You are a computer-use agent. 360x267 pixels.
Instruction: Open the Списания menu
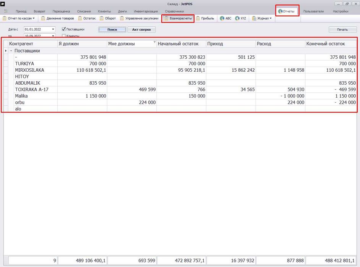click(x=84, y=11)
